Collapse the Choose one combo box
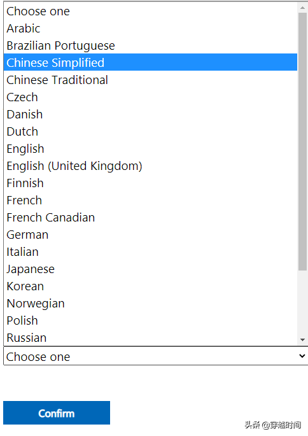 [x=156, y=356]
